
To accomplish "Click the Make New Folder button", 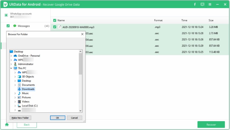I will tap(20, 118).
